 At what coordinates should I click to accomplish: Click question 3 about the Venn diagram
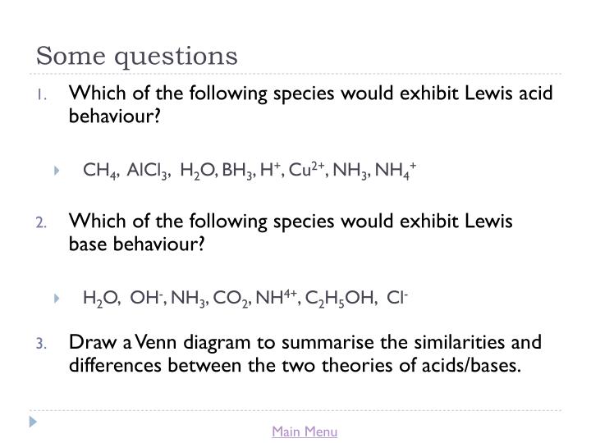[305, 354]
